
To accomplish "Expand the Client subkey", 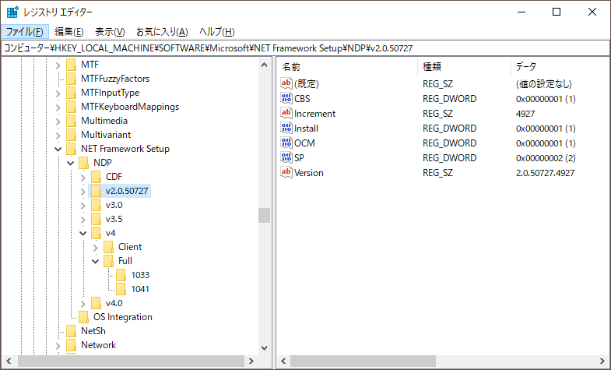I will [95, 247].
